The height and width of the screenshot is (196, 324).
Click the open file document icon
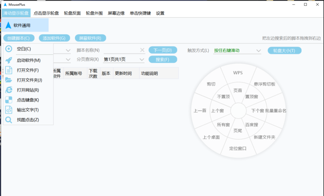9,70
